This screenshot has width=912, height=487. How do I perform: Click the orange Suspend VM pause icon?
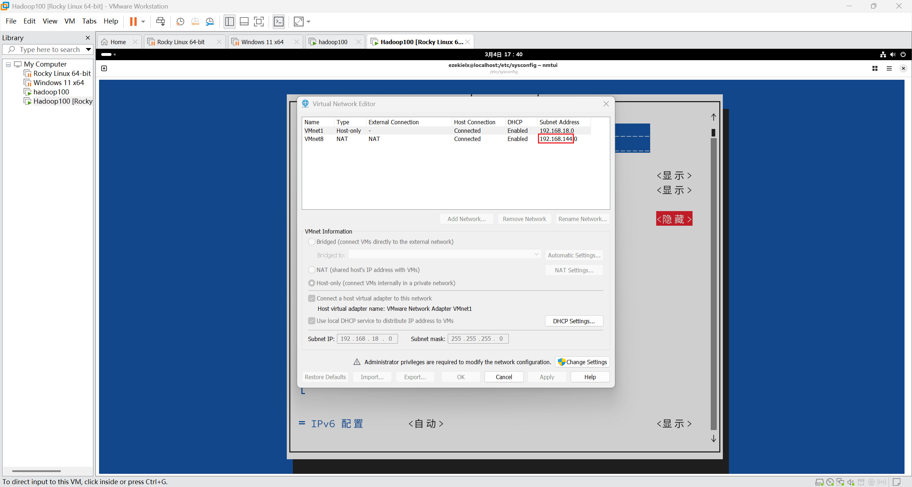pyautogui.click(x=133, y=22)
